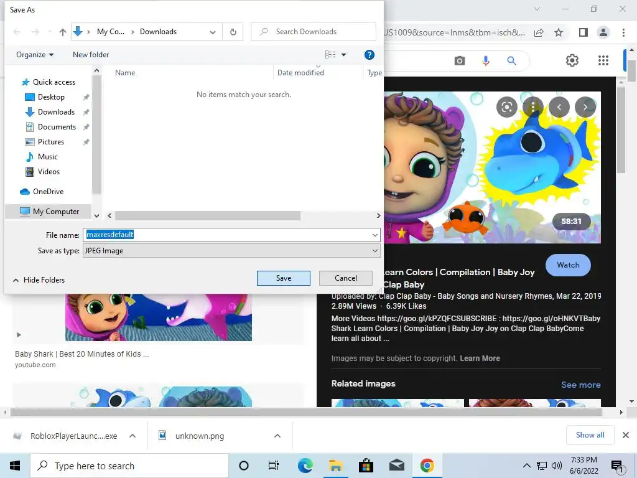Sort by the Name column header

click(125, 73)
